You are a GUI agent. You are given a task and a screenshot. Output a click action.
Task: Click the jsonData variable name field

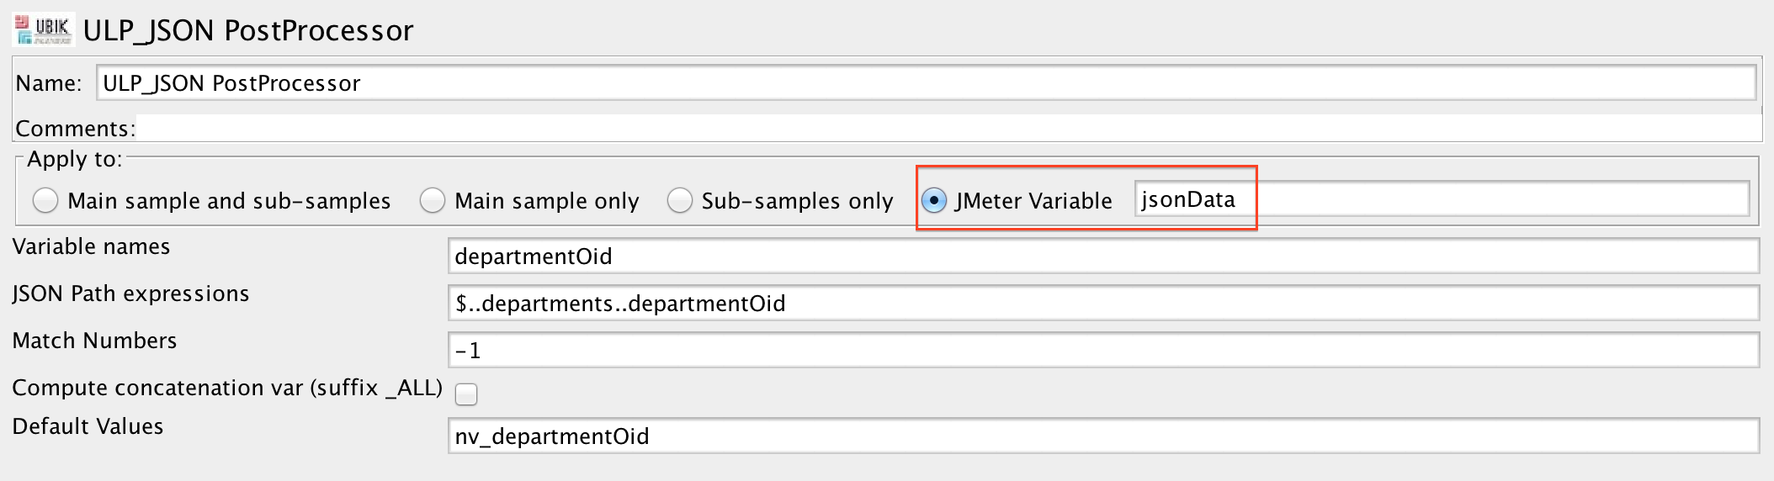1441,200
